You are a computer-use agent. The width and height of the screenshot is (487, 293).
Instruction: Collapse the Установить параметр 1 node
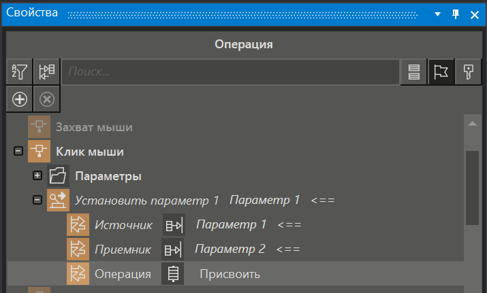coord(37,201)
